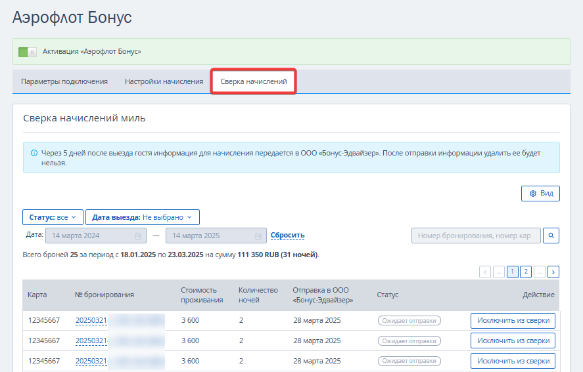The height and width of the screenshot is (372, 583).
Task: Click Ожидает отправки badge in second row
Action: pyautogui.click(x=409, y=341)
